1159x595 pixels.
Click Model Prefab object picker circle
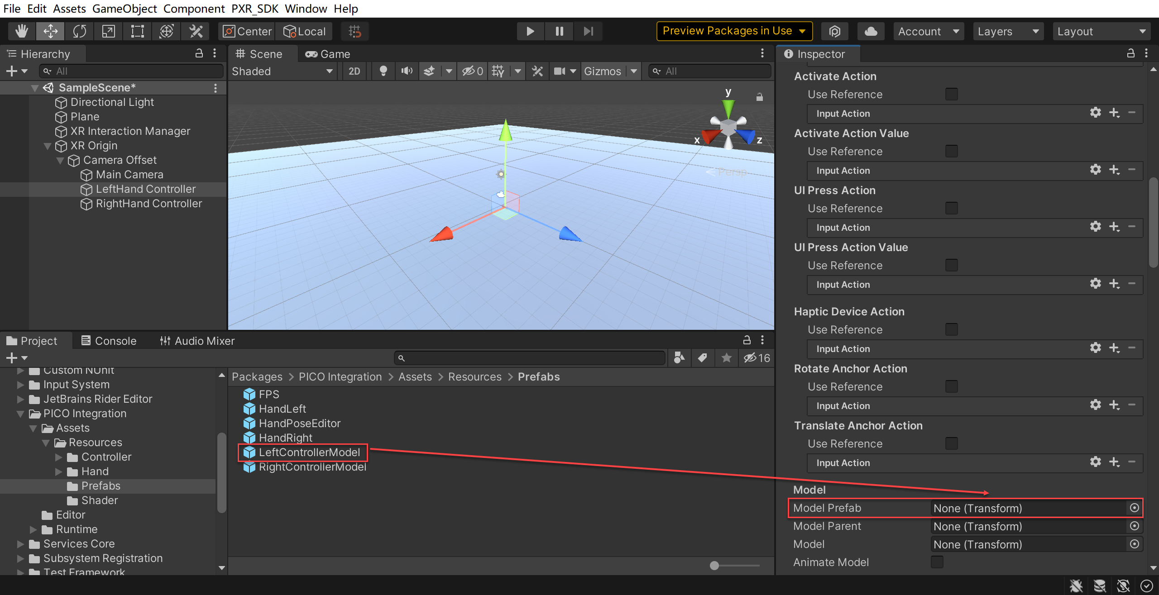1134,508
